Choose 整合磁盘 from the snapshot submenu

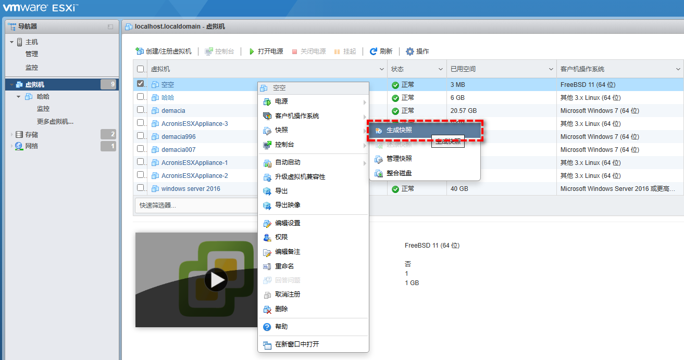point(425,173)
